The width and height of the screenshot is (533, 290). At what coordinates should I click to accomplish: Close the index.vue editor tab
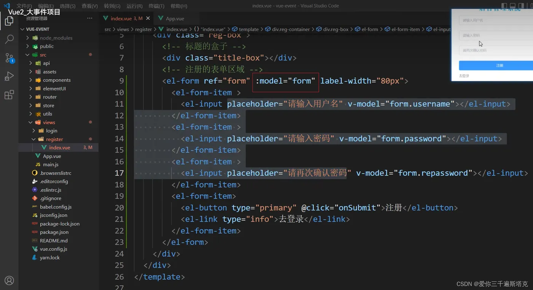[x=148, y=18]
